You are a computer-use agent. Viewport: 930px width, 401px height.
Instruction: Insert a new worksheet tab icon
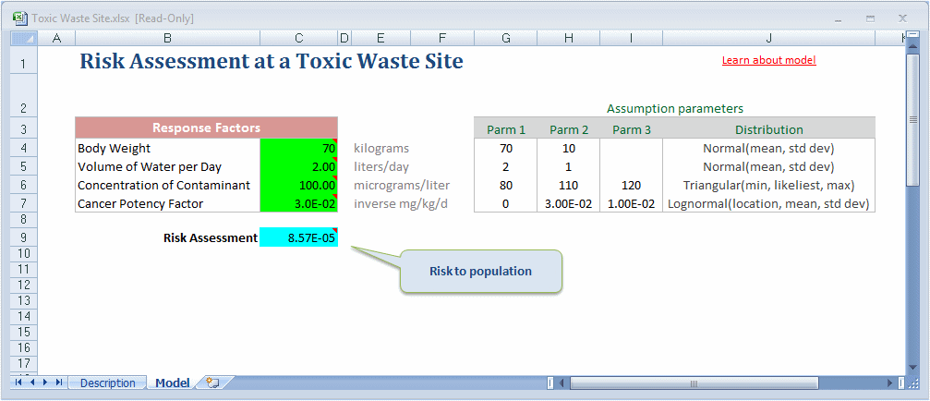click(213, 383)
